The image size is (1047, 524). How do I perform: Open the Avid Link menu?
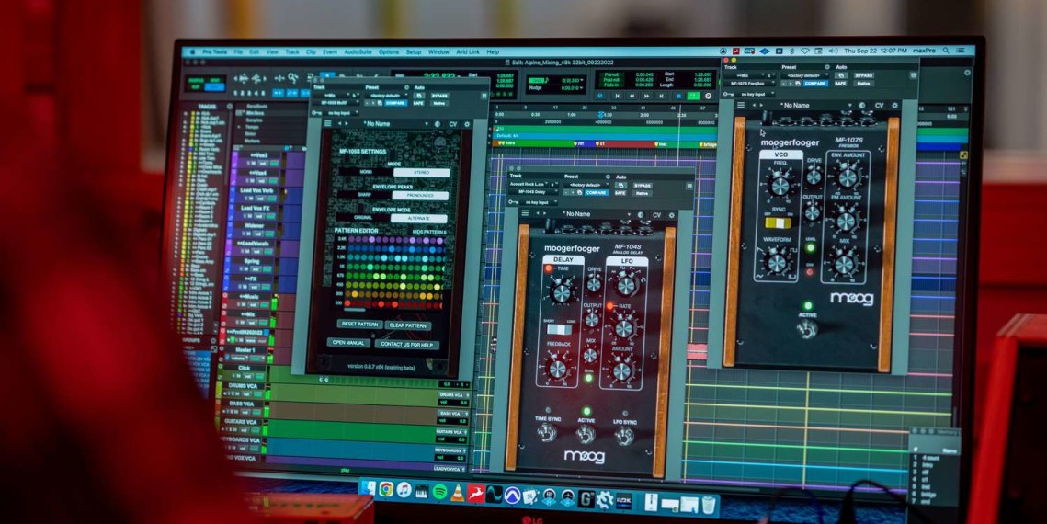coord(469,52)
